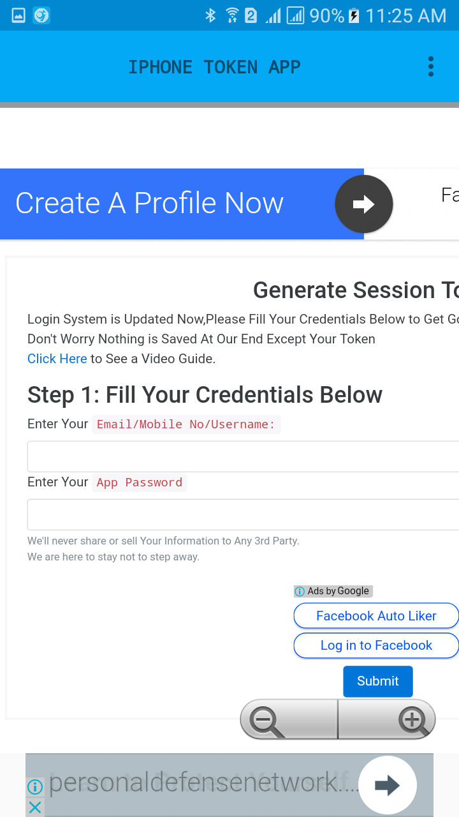
Task: Click the Ads by Google info icon
Action: 299,591
